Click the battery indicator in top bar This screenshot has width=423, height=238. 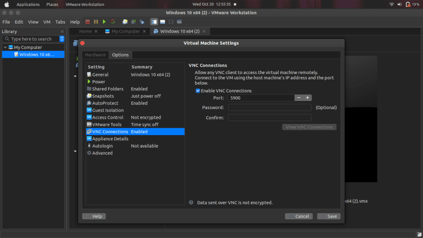coord(412,4)
